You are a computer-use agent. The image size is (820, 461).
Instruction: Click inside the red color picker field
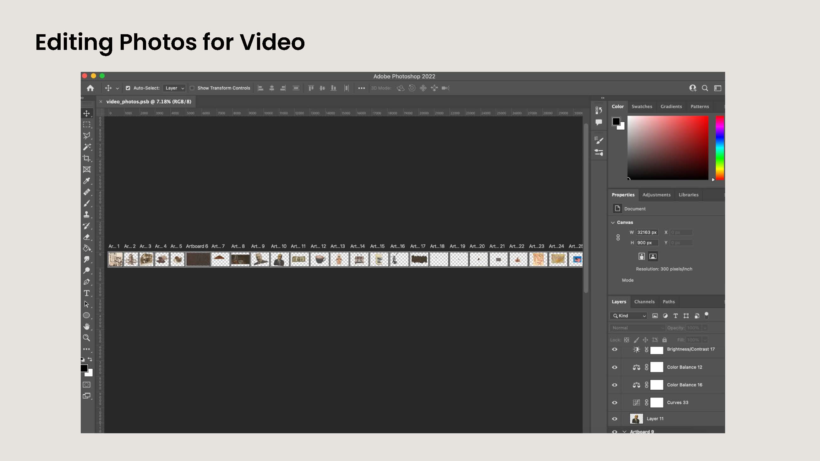(x=668, y=148)
